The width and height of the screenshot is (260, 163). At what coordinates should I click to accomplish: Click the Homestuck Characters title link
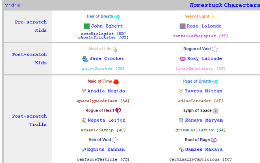(225, 5)
